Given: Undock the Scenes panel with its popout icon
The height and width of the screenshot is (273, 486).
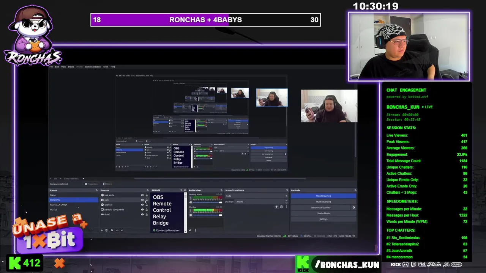Looking at the screenshot, I should click(x=96, y=190).
